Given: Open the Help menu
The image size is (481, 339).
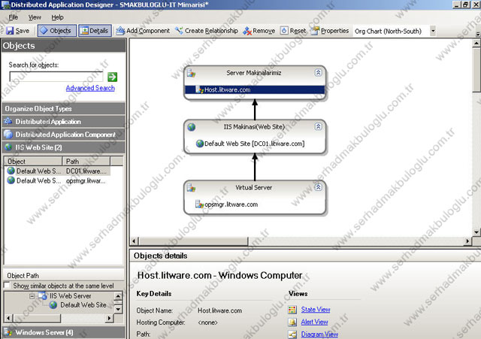Looking at the screenshot, I should (x=57, y=17).
